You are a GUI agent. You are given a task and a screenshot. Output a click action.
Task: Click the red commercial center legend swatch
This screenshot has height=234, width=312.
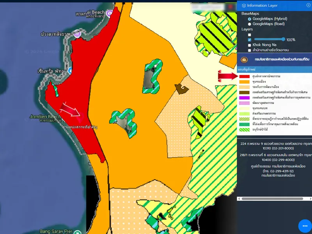(245, 76)
